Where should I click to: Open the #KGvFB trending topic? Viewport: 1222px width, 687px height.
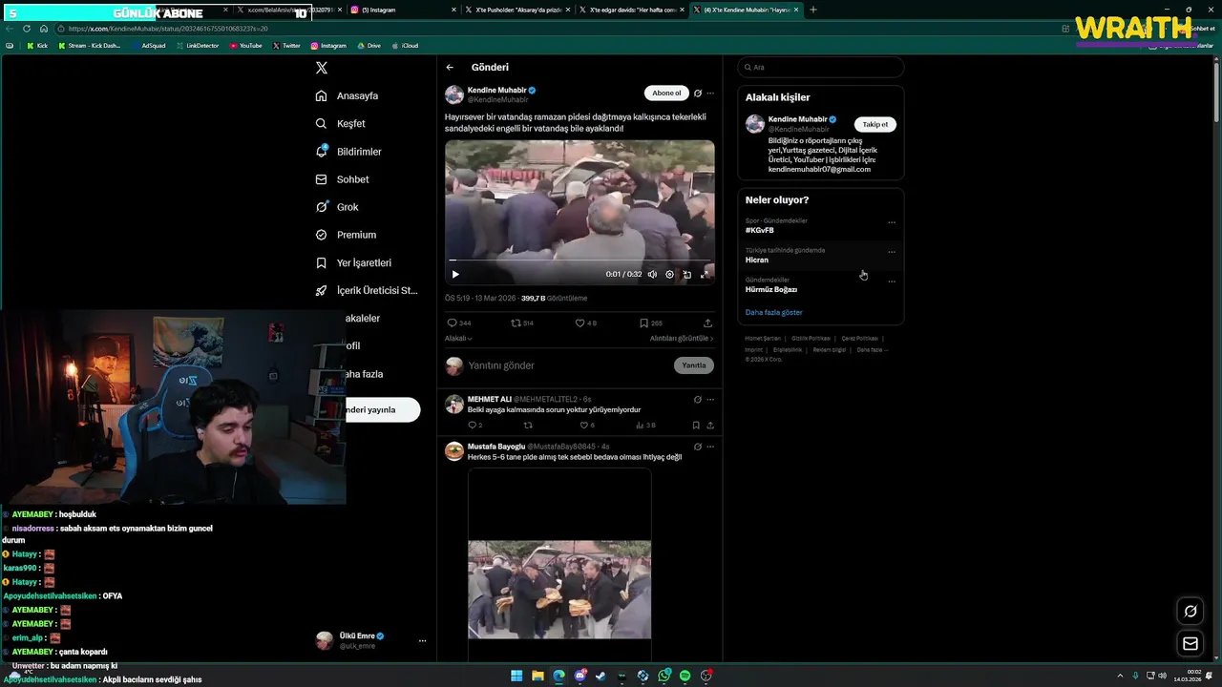click(x=760, y=231)
